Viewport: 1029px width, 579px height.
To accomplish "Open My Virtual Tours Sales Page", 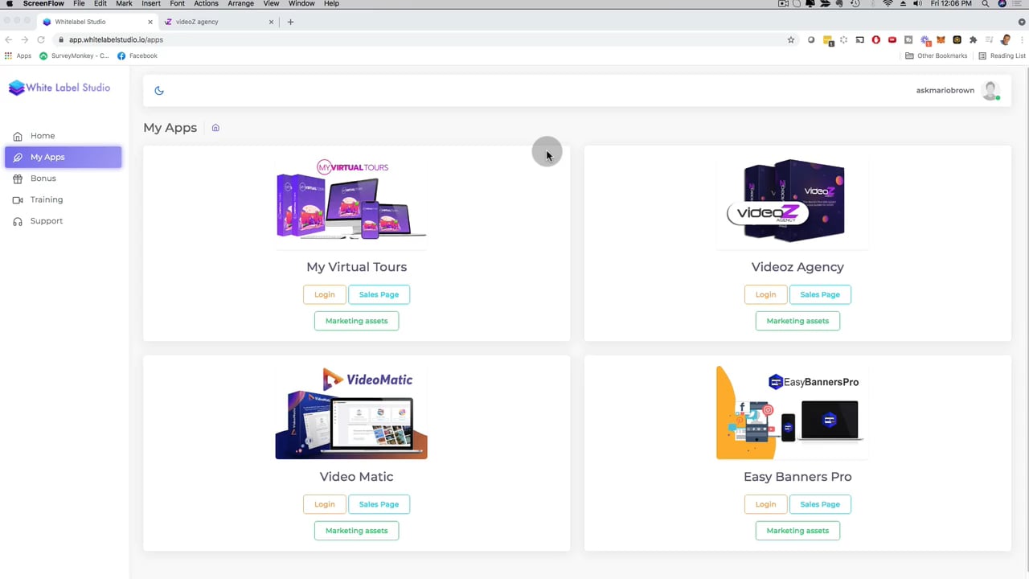I will pyautogui.click(x=379, y=294).
